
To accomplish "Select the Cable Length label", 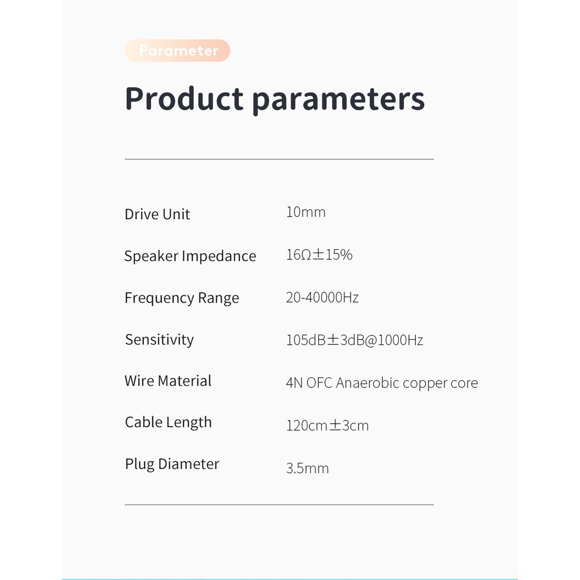I will tap(168, 422).
